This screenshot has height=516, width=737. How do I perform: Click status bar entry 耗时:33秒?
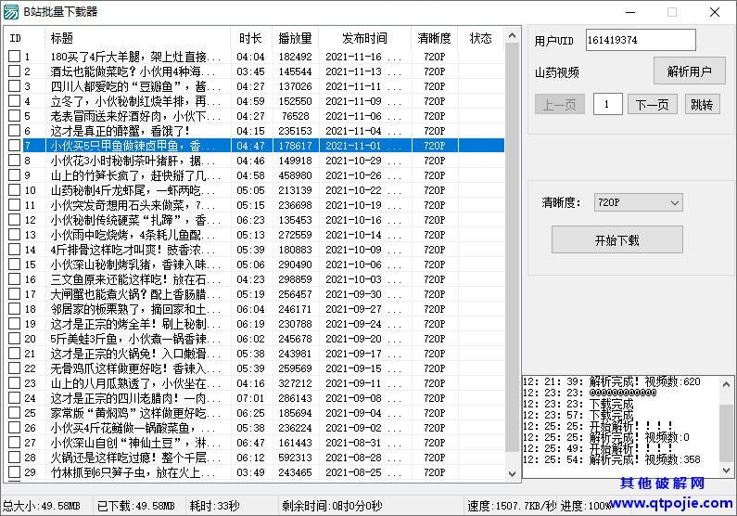(214, 506)
